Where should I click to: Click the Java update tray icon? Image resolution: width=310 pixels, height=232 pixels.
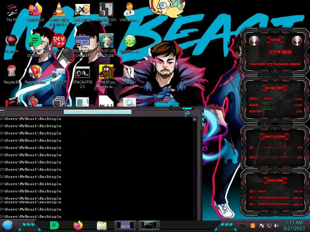253,225
